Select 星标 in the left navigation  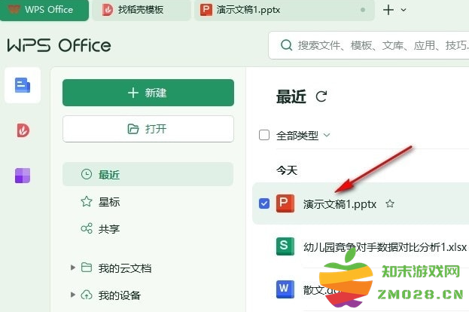(109, 202)
